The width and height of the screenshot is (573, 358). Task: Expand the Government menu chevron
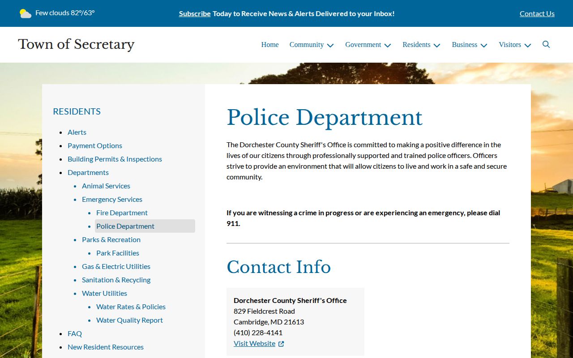tap(388, 45)
